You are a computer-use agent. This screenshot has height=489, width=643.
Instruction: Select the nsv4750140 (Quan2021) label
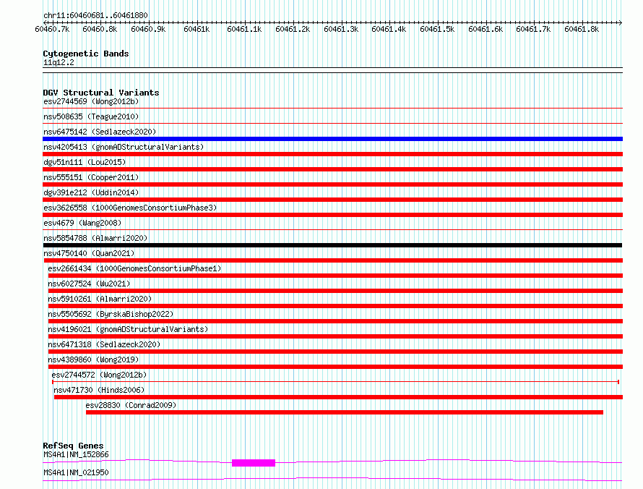click(89, 253)
